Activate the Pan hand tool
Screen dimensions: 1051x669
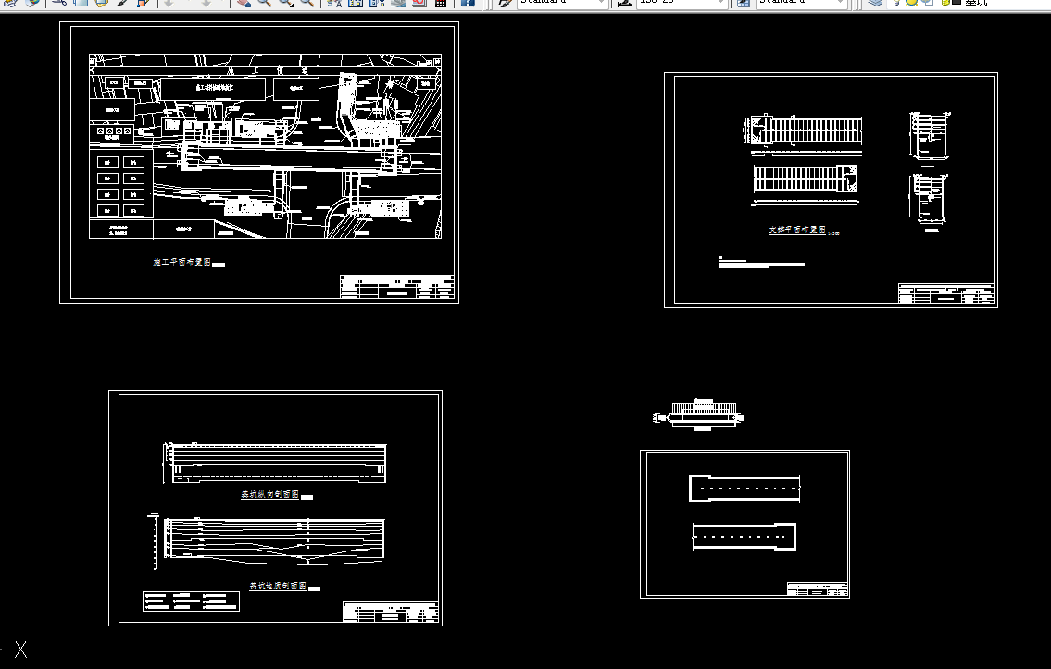click(x=244, y=2)
